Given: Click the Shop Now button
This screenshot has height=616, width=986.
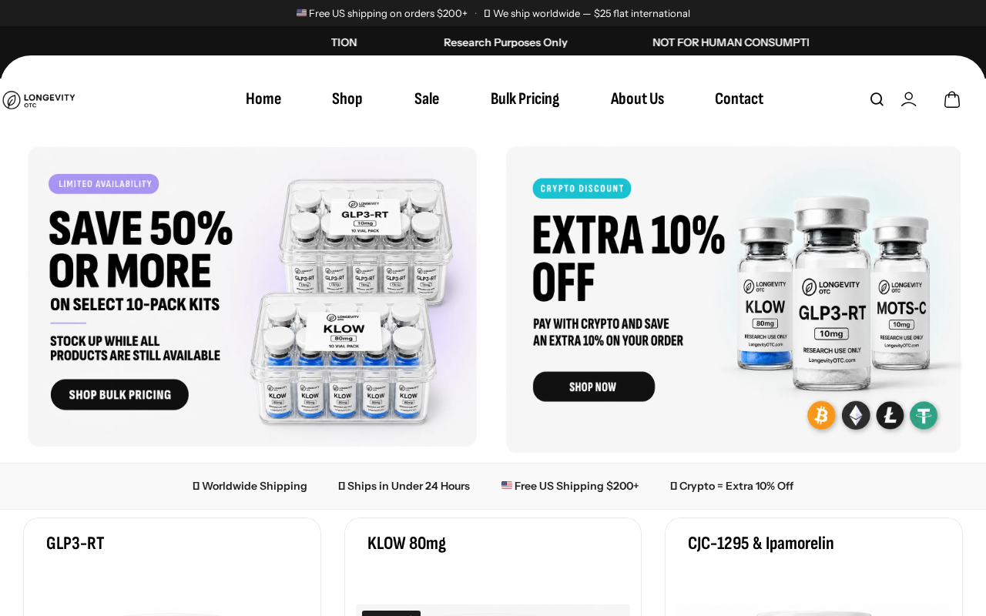Looking at the screenshot, I should pyautogui.click(x=593, y=387).
